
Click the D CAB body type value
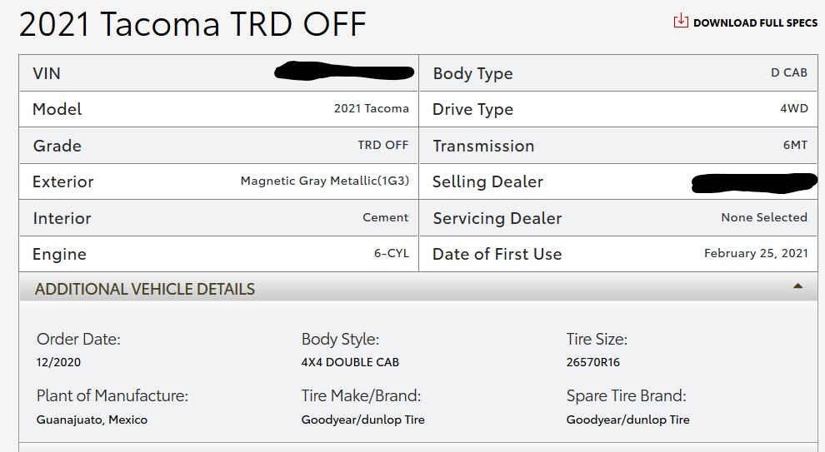click(788, 72)
